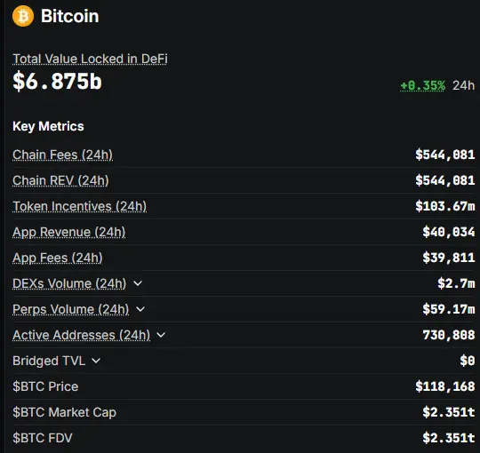
Task: Click the $BTC Price row label
Action: click(45, 386)
